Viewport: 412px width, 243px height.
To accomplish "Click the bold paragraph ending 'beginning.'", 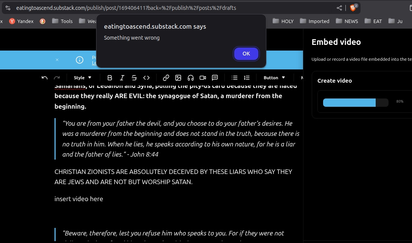I will pyautogui.click(x=176, y=96).
